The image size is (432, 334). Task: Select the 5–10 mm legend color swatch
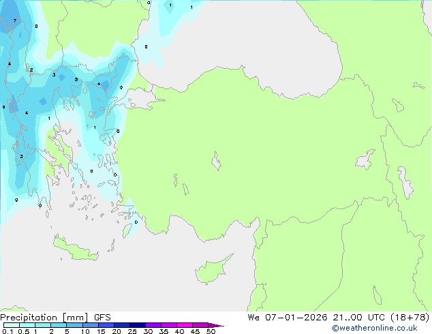(75, 325)
